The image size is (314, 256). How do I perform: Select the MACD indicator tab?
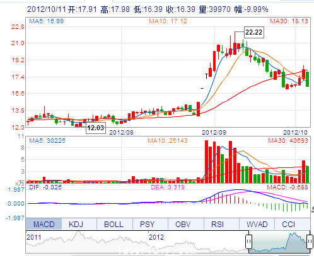tap(44, 224)
